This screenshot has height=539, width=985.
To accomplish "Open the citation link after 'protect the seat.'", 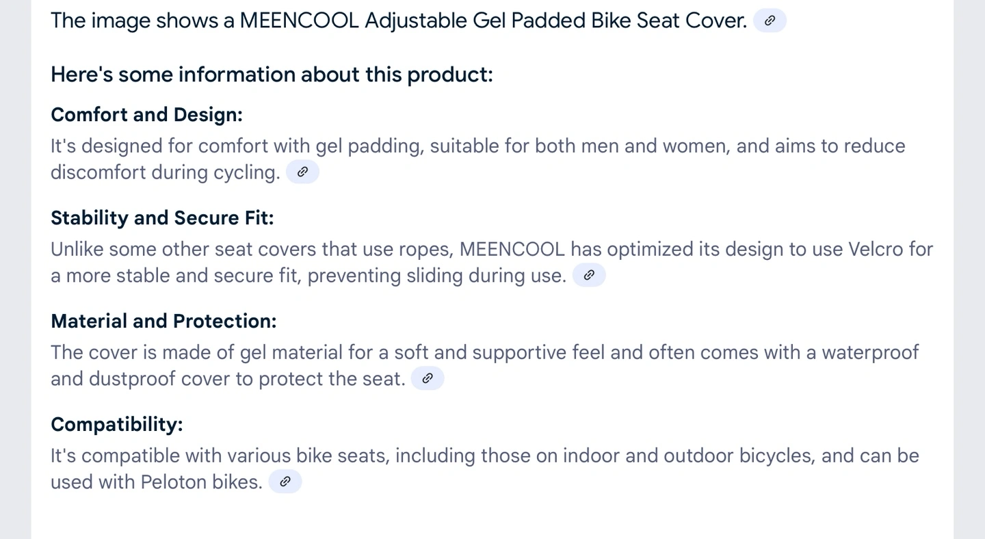I will (x=428, y=378).
